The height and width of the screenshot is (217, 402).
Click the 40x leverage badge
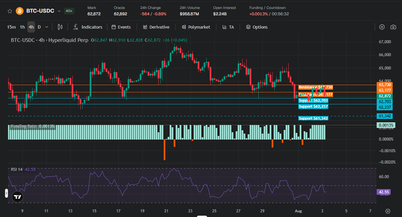[x=69, y=11]
